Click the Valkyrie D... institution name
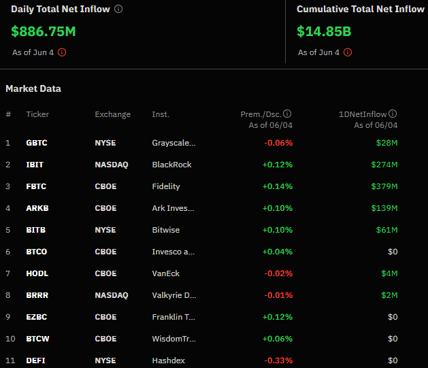The image size is (428, 368). pyautogui.click(x=174, y=295)
